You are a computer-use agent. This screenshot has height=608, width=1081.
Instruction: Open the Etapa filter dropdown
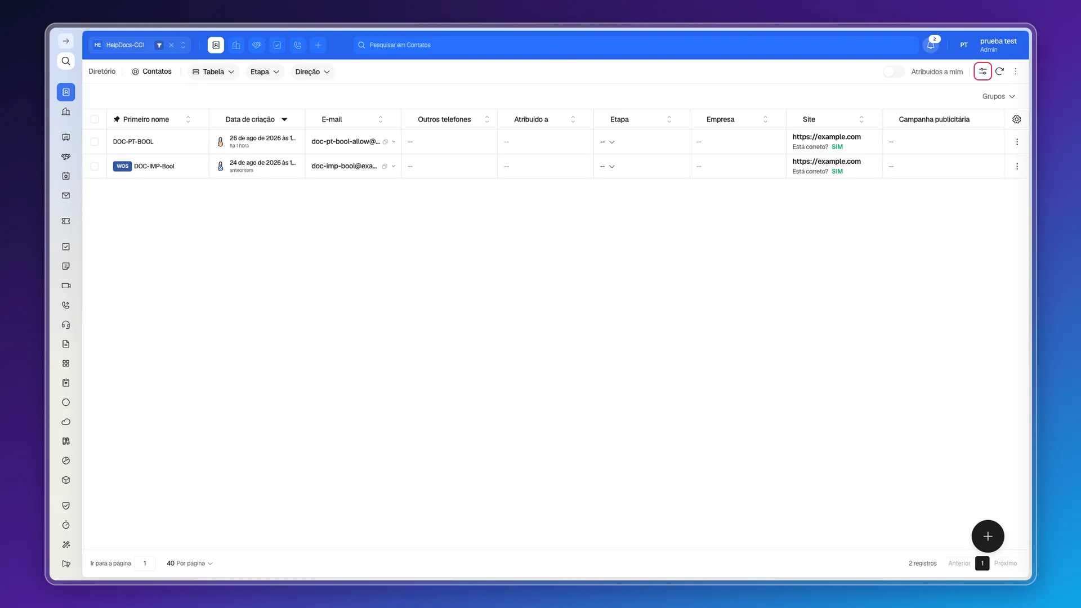click(265, 71)
